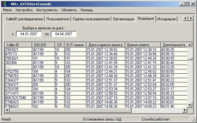This screenshot has height=123, width=197.
Task: Click the table's vertical scrollbar down arrow
Action: pyautogui.click(x=190, y=105)
